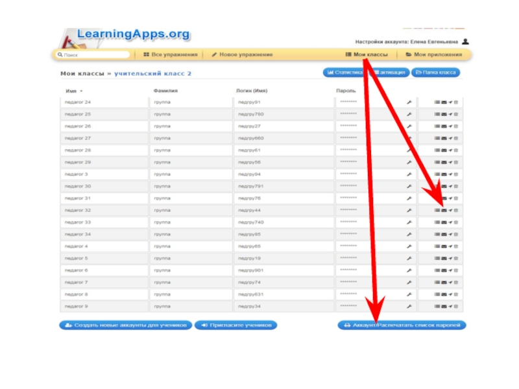Click in the Поиск search field
Screen dimensions: 519x389
(x=93, y=55)
